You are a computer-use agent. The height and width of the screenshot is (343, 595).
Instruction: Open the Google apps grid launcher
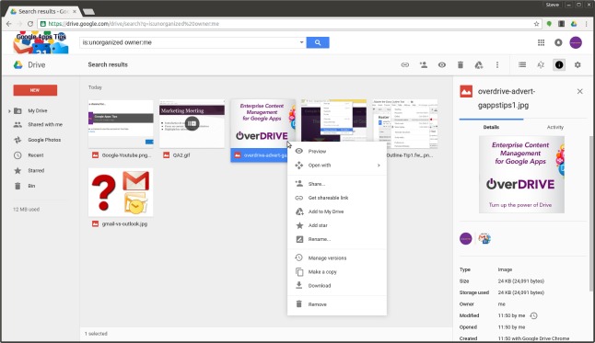coord(541,42)
